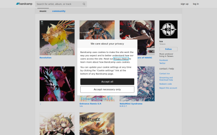Click the search magnifier icon
Image resolution: width=217 pixels, height=135 pixels.
[84, 4]
